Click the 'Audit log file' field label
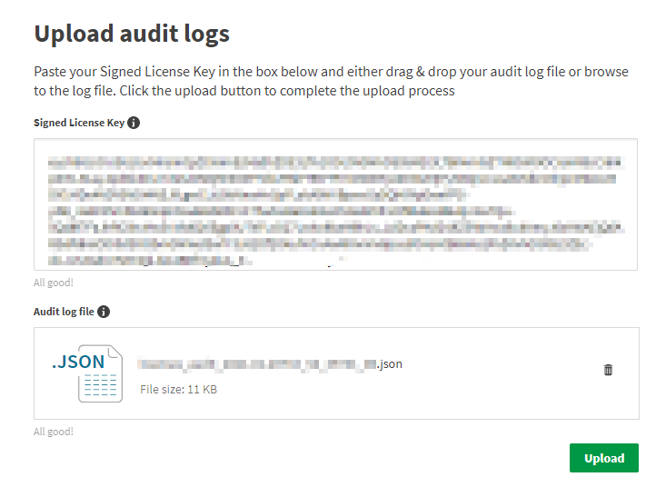656x497 pixels. pyautogui.click(x=64, y=312)
